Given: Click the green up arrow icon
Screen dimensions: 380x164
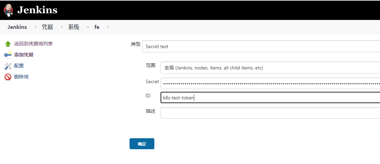Looking at the screenshot, I should pyautogui.click(x=8, y=44).
